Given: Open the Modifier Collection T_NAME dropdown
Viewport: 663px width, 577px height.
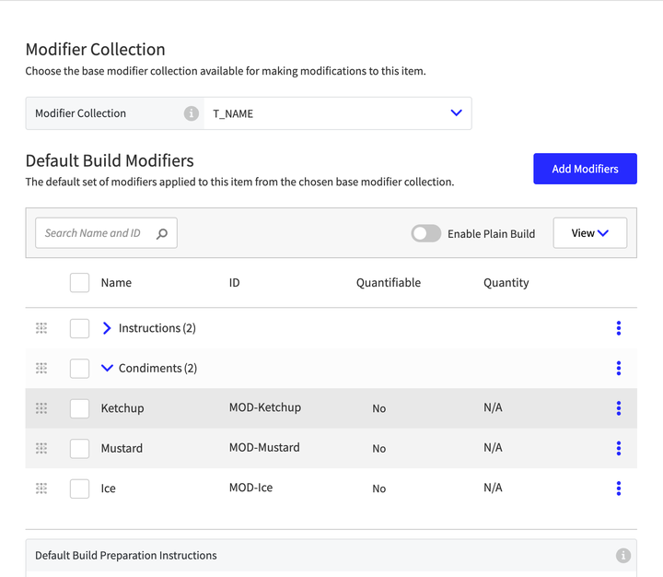Looking at the screenshot, I should [x=337, y=113].
